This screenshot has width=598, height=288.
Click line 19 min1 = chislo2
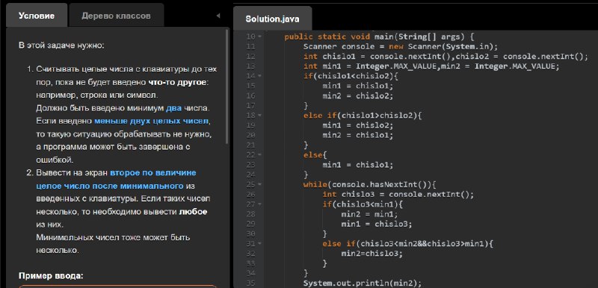[358, 125]
